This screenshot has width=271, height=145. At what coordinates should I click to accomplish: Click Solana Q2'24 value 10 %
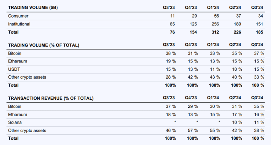[x=237, y=122]
